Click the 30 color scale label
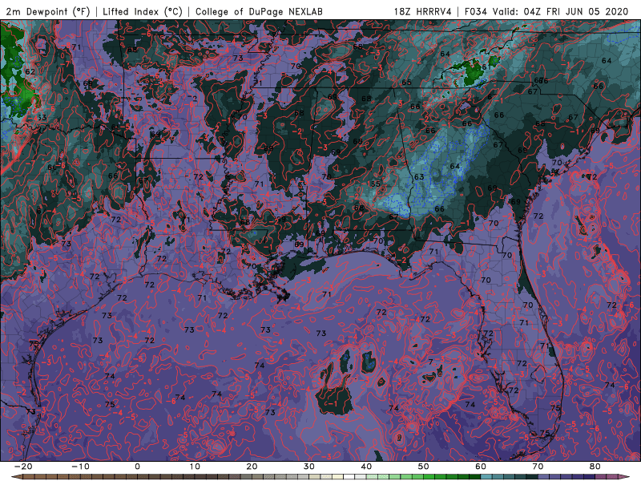641x481 pixels. coord(309,467)
